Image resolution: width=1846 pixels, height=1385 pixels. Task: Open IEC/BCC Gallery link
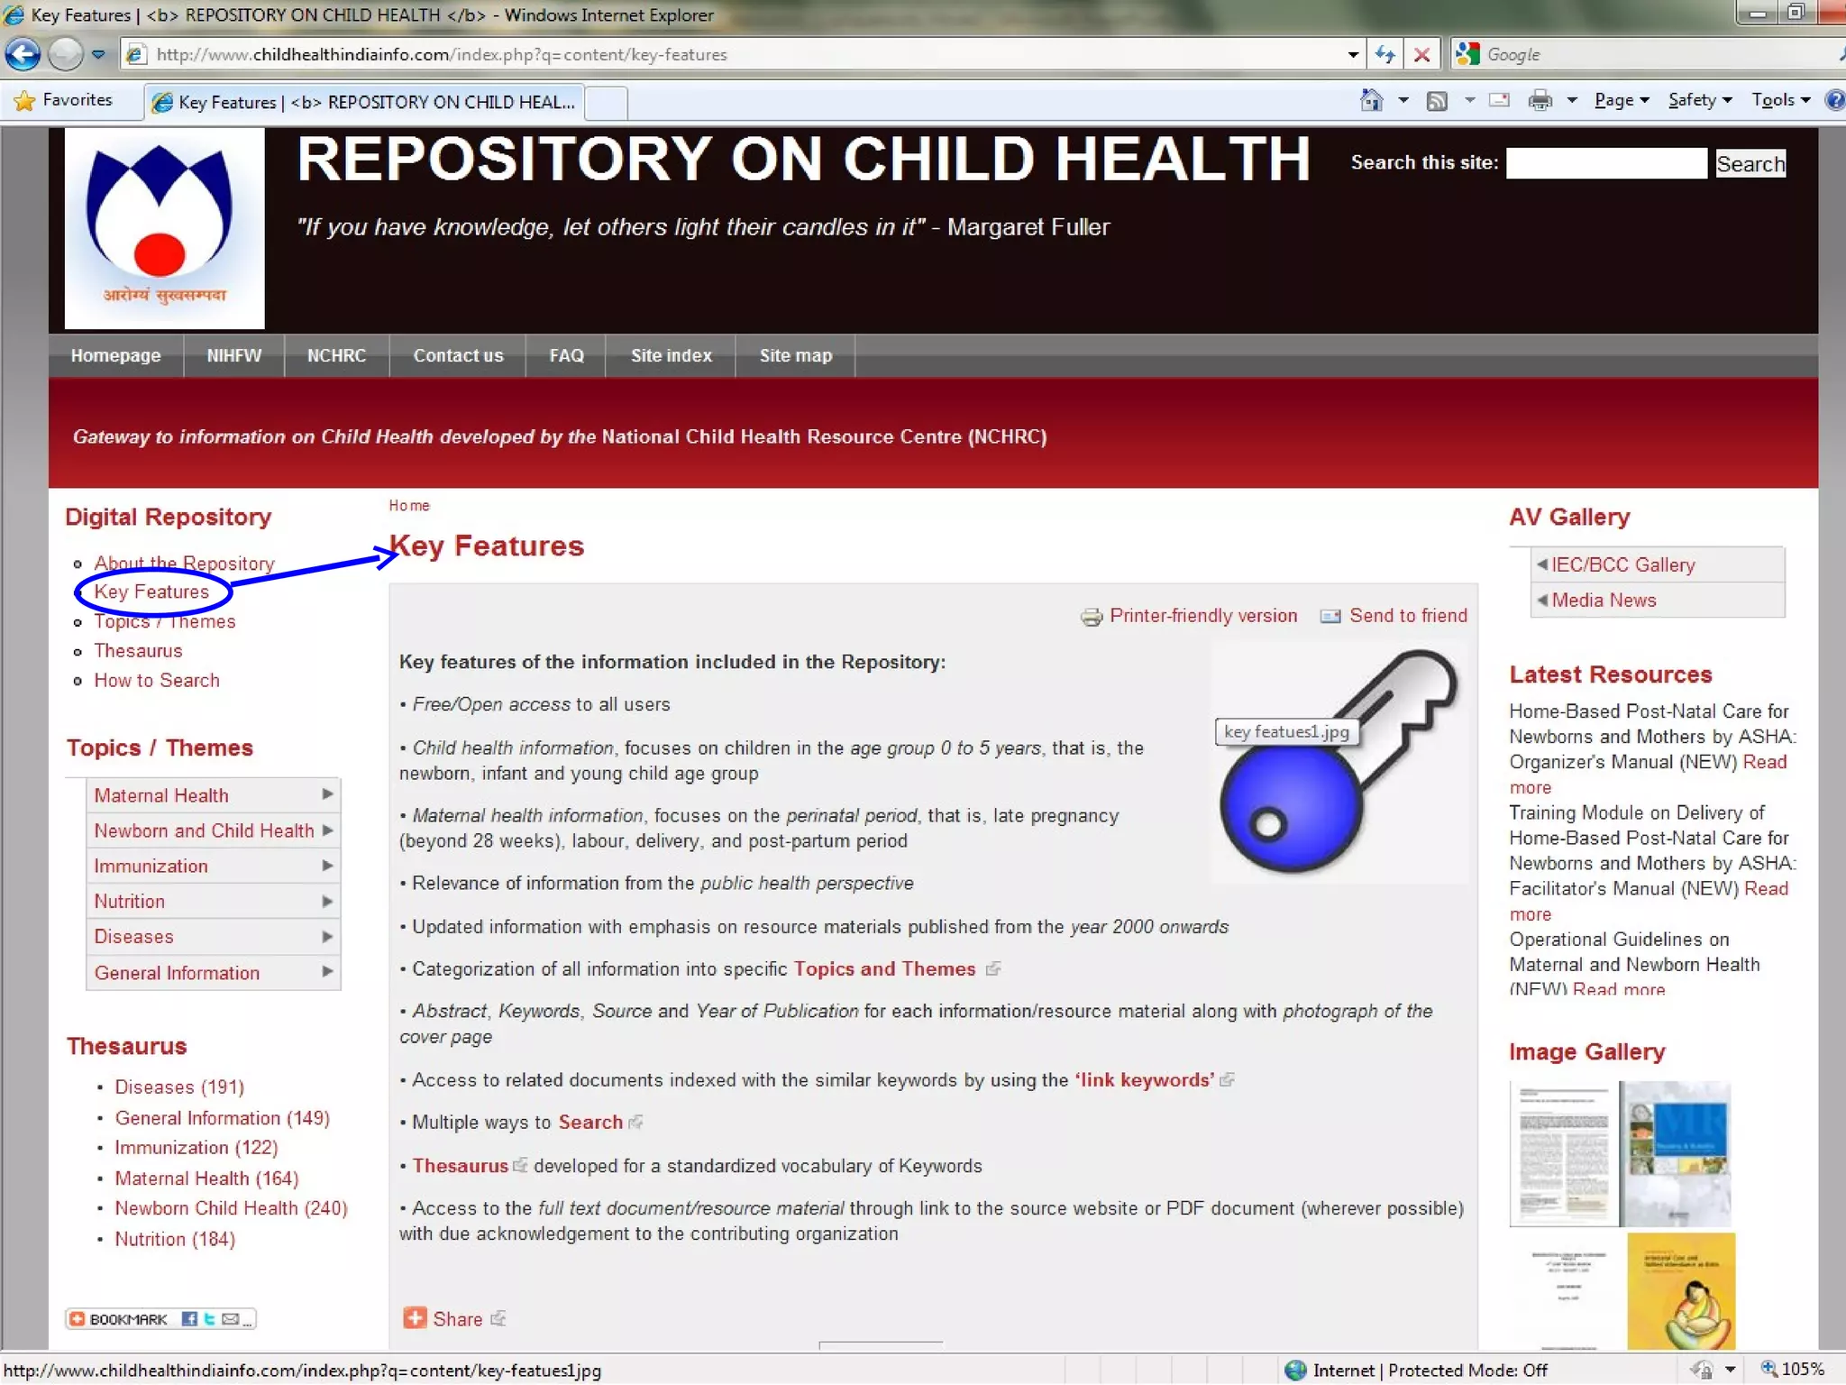(1622, 565)
